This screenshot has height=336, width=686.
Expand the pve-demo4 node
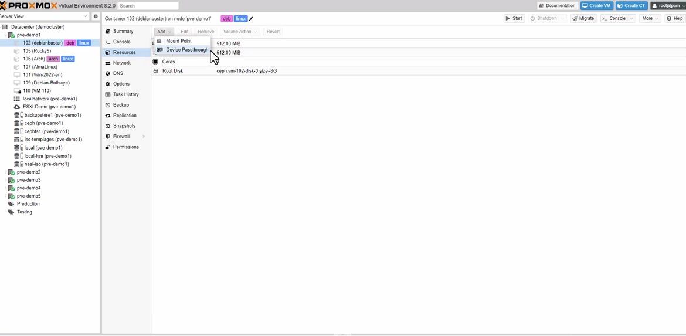6,188
